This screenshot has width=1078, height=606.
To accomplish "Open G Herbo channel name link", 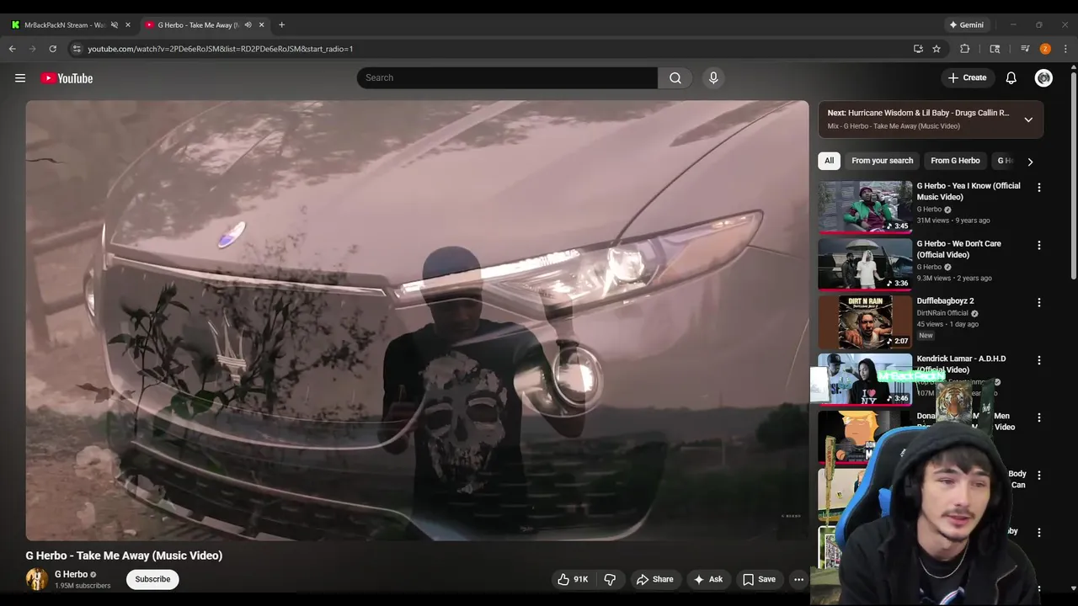I will point(71,574).
